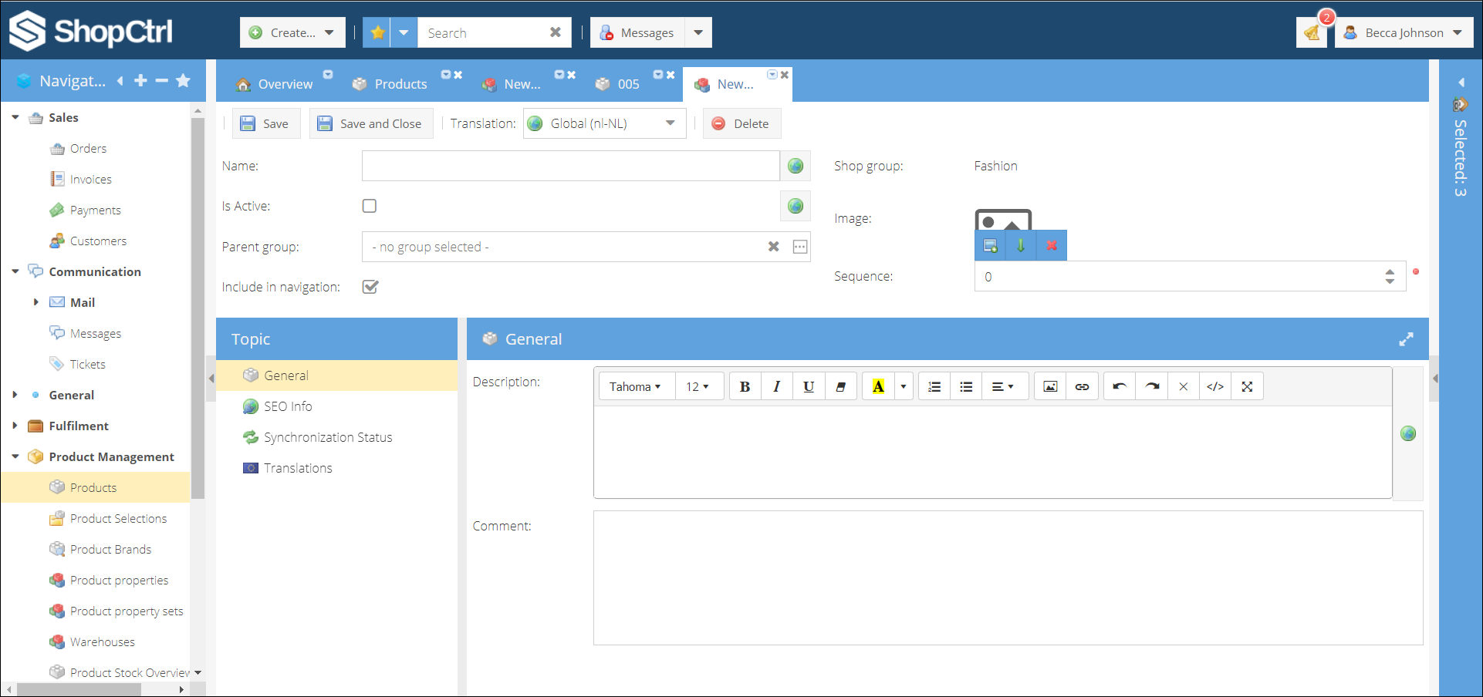Toggle Underline in the description toolbar
The width and height of the screenshot is (1483, 697).
point(808,386)
